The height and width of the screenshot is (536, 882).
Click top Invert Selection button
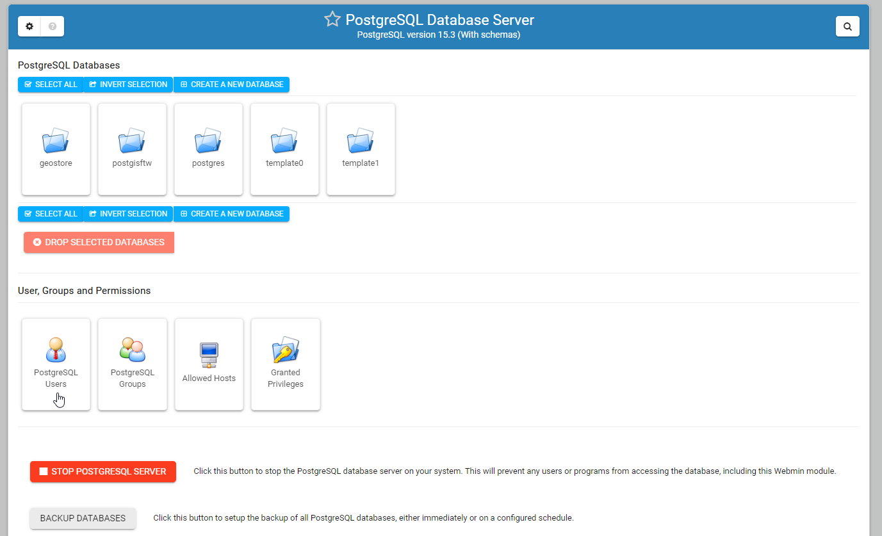tap(128, 85)
